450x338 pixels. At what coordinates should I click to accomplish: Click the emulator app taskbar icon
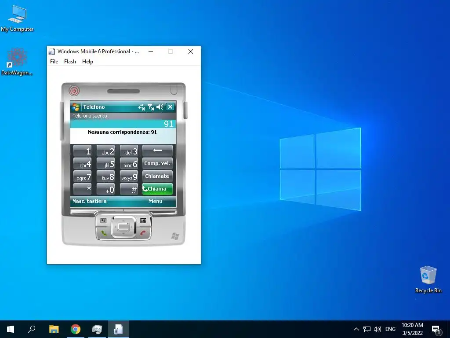[119, 329]
